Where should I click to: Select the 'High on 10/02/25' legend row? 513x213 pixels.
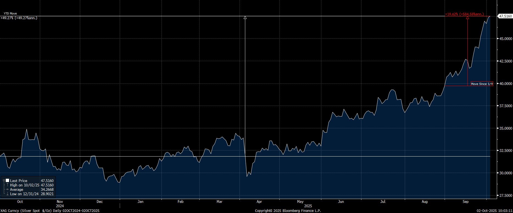[x=24, y=185]
